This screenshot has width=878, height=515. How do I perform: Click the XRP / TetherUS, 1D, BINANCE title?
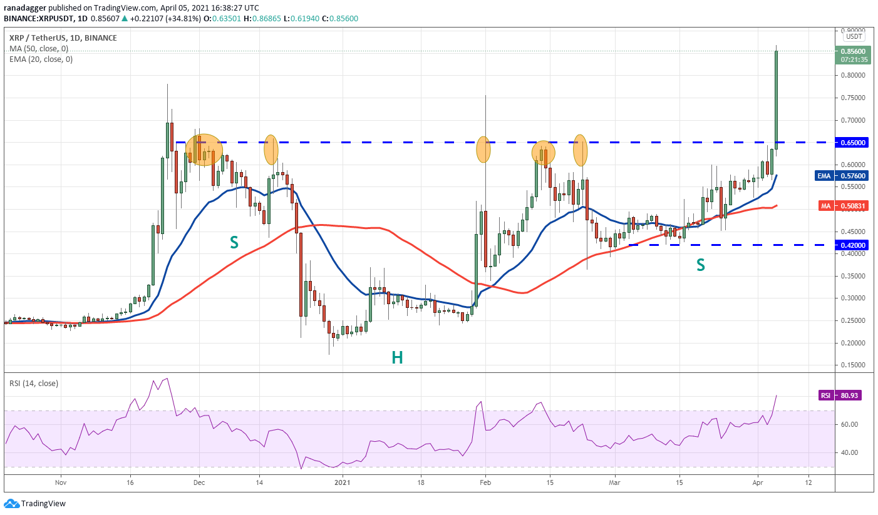pos(63,38)
